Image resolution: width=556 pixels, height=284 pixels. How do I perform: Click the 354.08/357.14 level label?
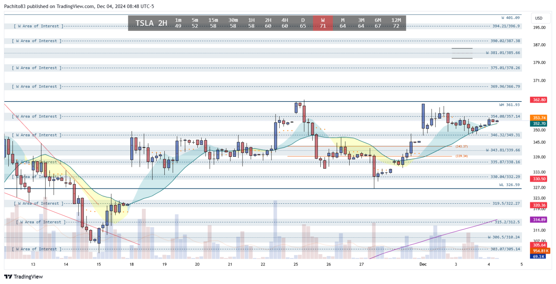click(505, 116)
